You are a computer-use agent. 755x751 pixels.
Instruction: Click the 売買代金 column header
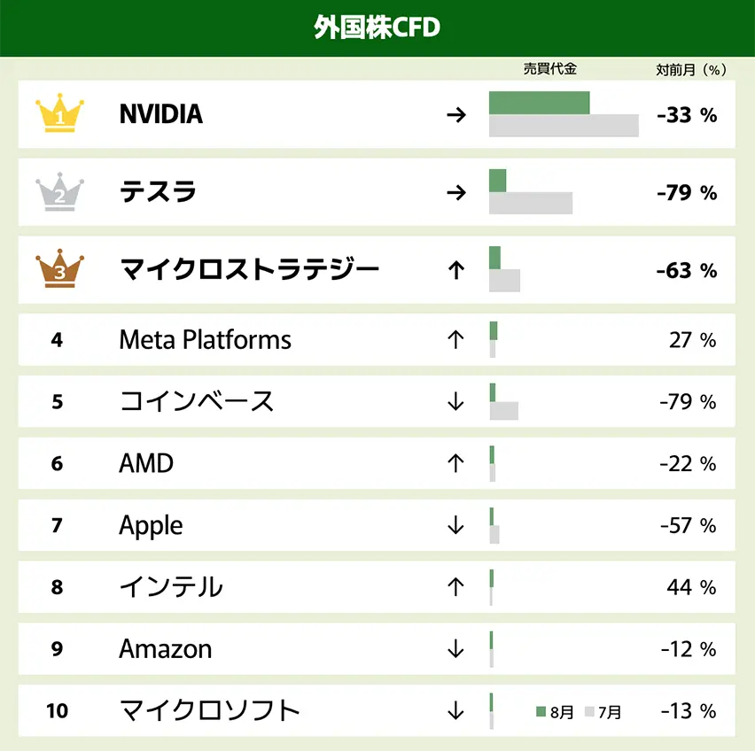click(549, 69)
